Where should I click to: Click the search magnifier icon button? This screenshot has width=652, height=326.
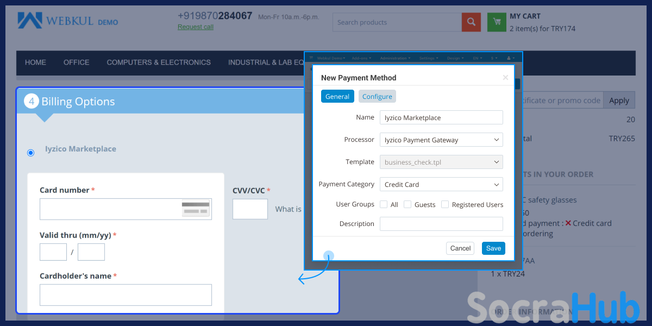[471, 22]
